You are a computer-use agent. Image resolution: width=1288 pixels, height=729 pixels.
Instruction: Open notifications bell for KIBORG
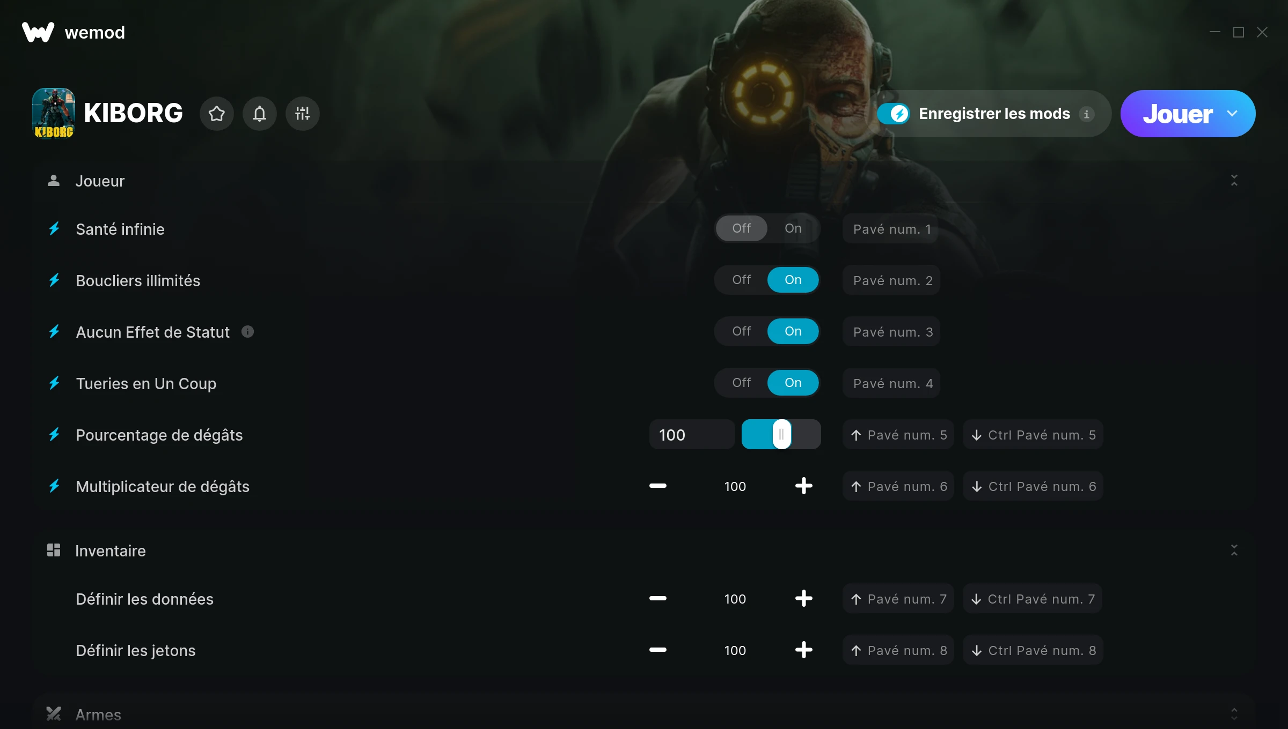click(x=260, y=114)
